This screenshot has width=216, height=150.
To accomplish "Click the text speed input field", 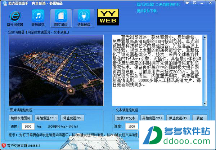I will tap(132, 127).
